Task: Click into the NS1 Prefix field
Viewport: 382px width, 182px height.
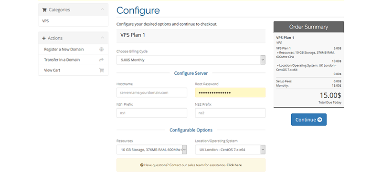Action: coord(152,113)
